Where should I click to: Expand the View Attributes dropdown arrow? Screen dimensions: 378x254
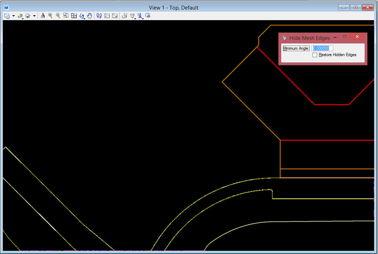(14, 16)
